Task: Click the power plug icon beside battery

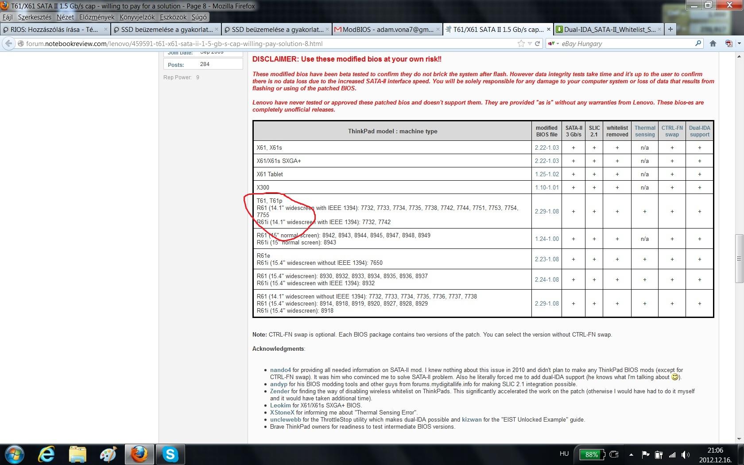Action: coord(614,454)
